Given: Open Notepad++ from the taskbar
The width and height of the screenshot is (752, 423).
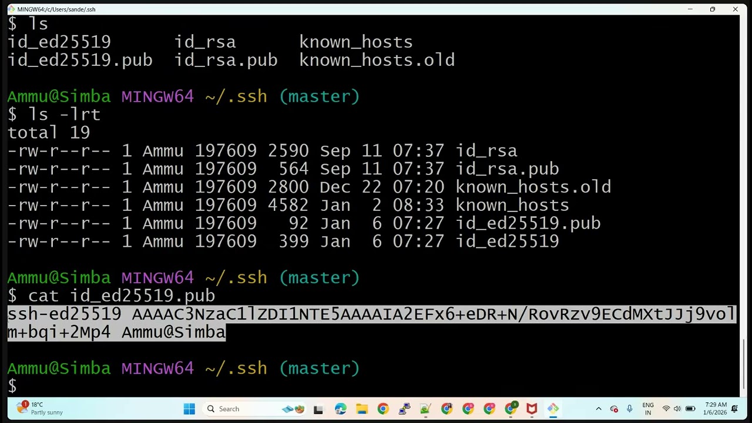Looking at the screenshot, I should click(425, 409).
